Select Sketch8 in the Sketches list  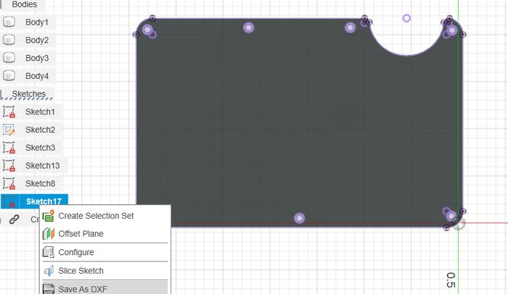coord(40,184)
